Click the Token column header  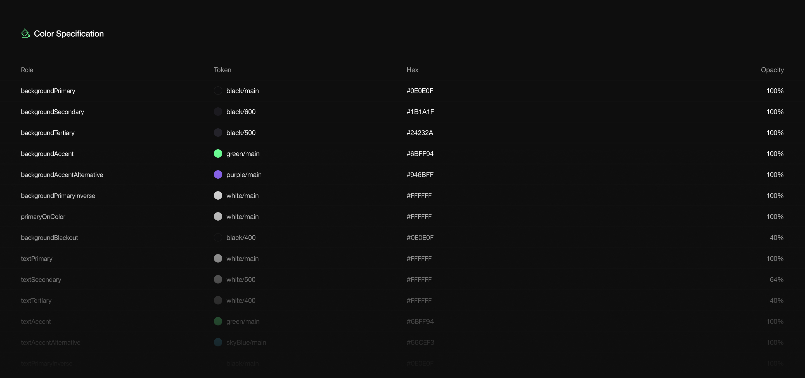(x=222, y=70)
